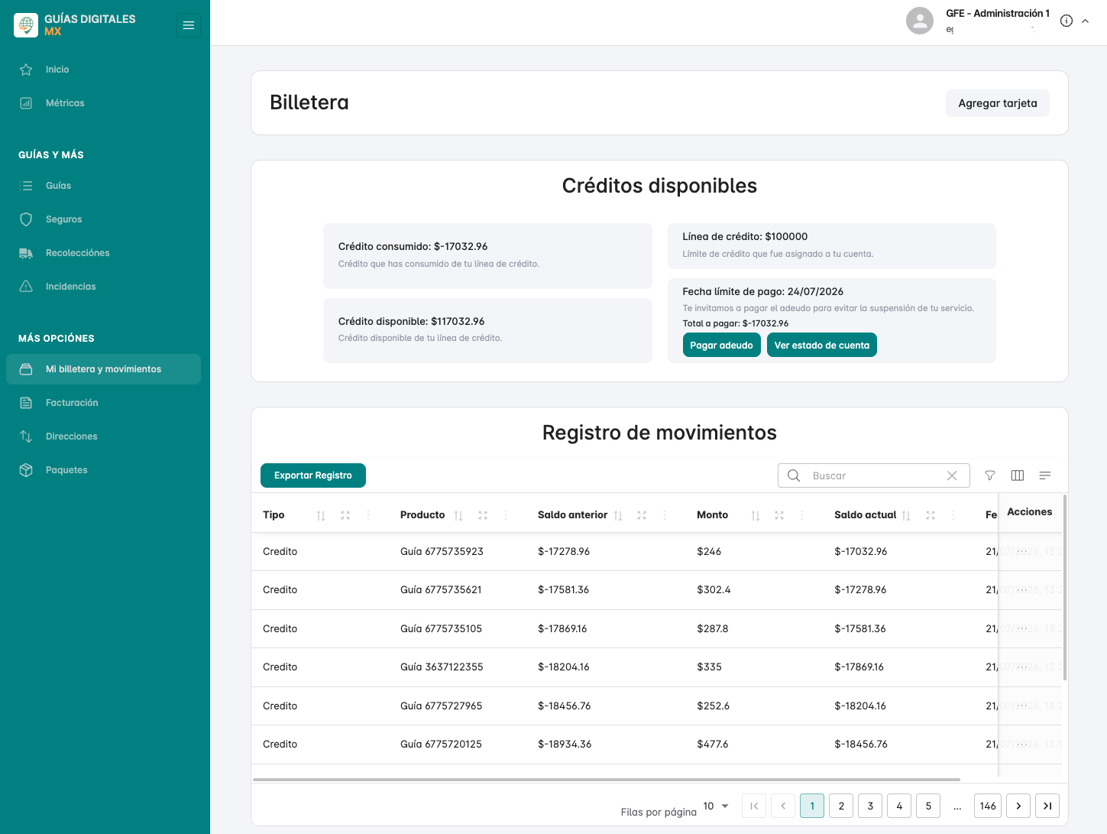Export records with Exportar Registro

click(313, 475)
